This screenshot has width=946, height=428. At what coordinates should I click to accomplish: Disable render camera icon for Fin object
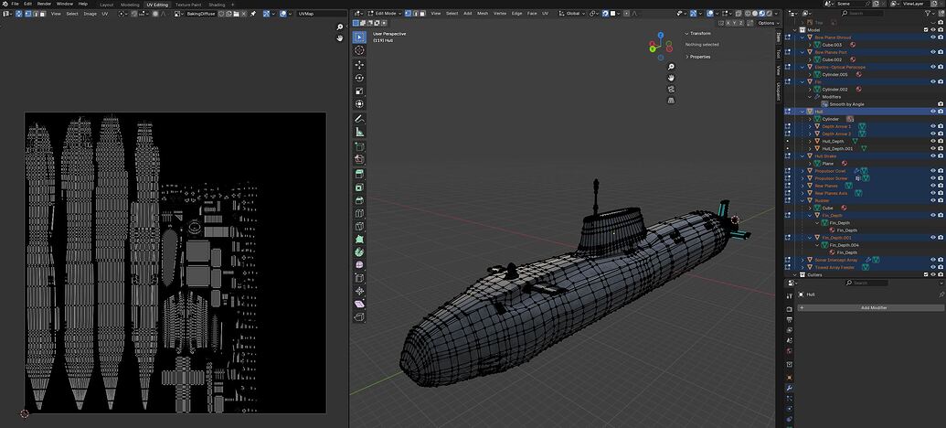point(940,82)
